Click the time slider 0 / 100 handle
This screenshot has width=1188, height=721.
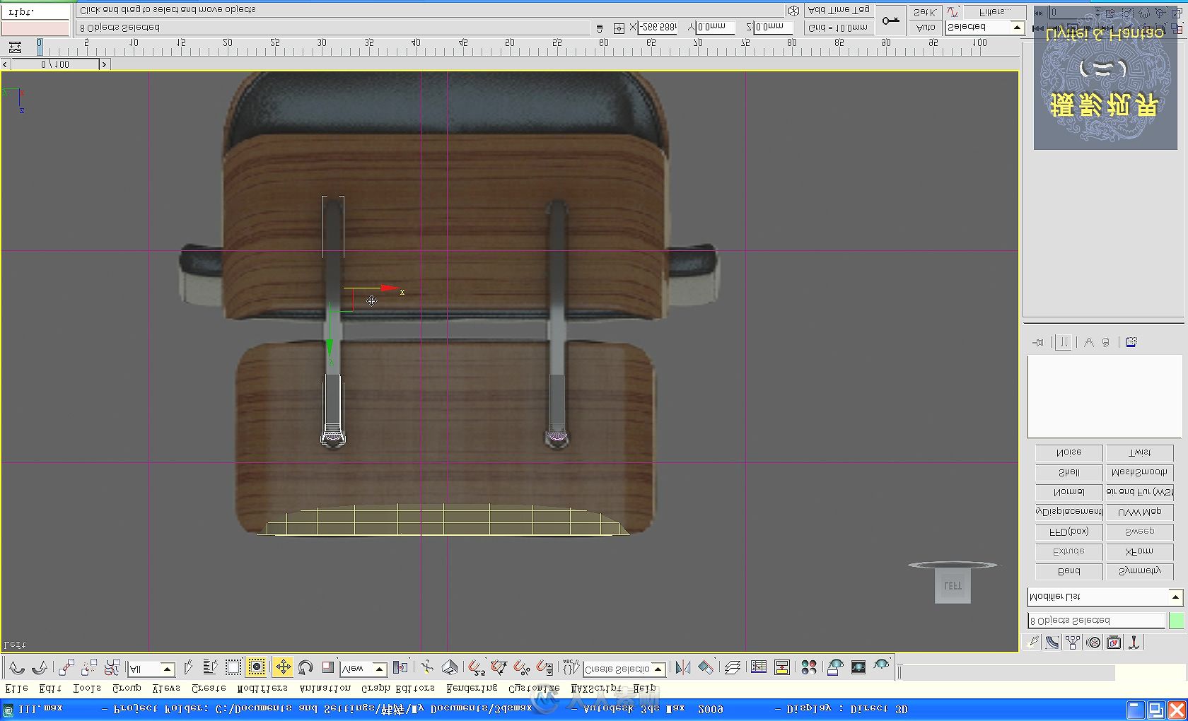coord(55,64)
